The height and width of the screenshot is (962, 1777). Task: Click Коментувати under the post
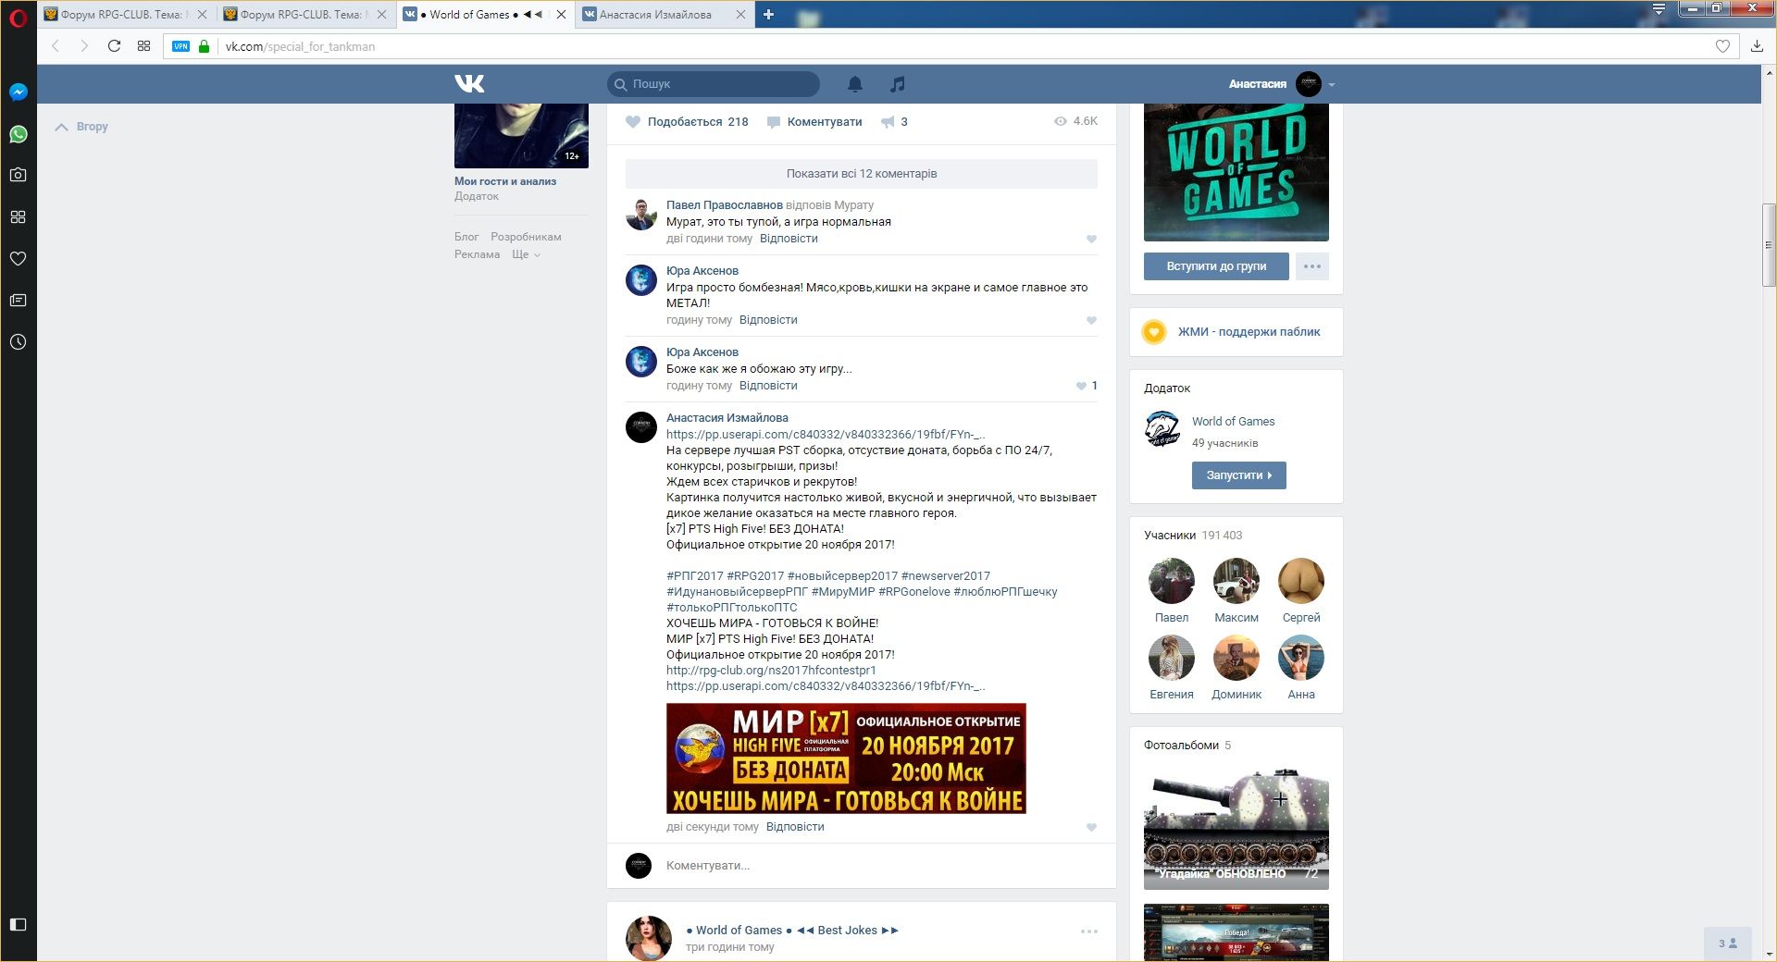click(814, 122)
